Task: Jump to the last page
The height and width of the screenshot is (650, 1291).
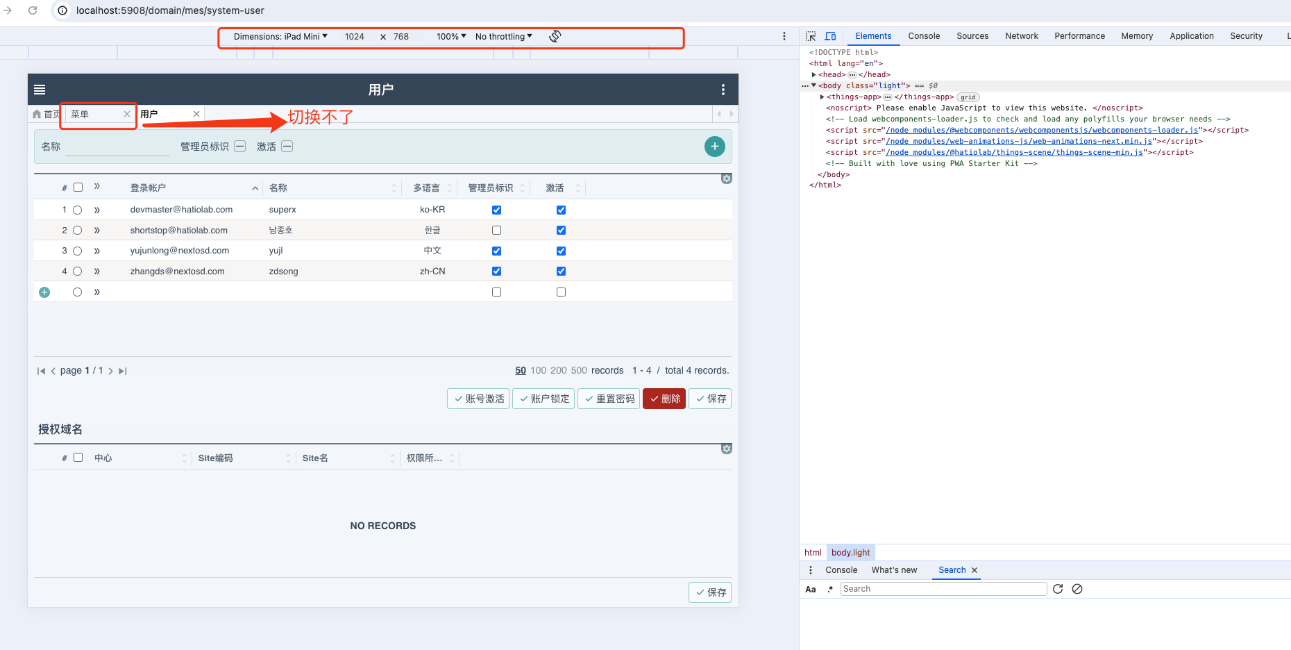Action: (x=123, y=371)
